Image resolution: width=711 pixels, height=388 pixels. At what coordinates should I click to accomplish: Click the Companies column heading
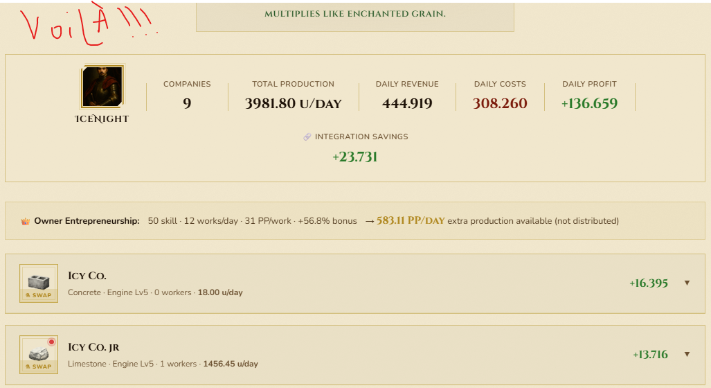coord(187,84)
